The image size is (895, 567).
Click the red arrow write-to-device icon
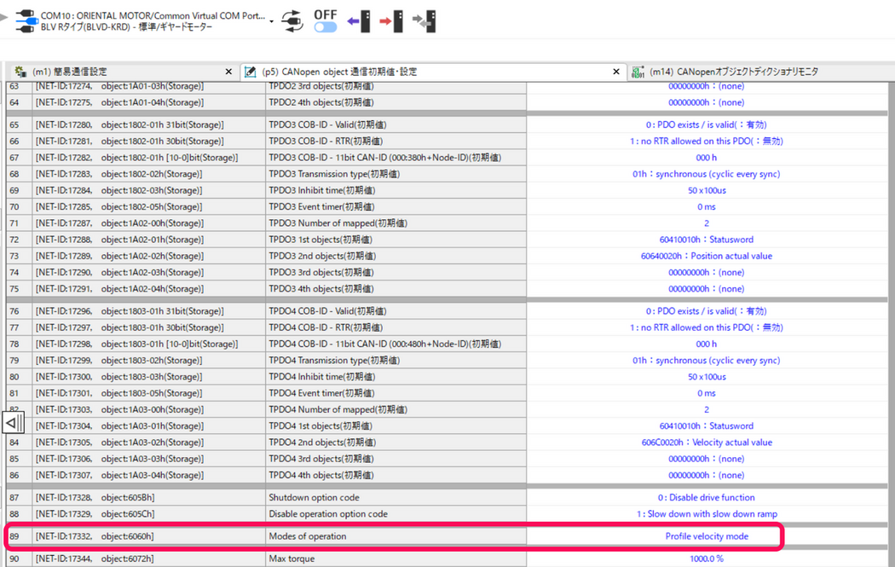(x=392, y=20)
